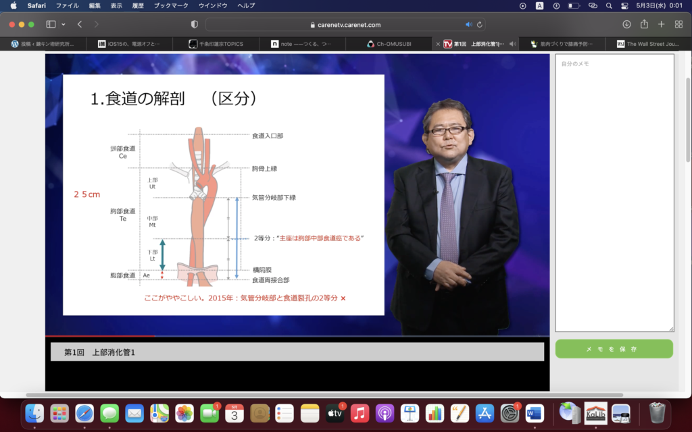Click the address bar showing carenetv.carenet.com
692x432 pixels.
pyautogui.click(x=345, y=24)
